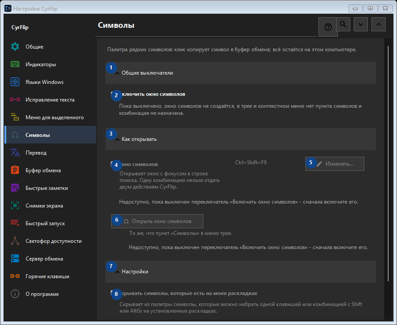Click the sticky note icon for Быстрые заметки
397x325 pixels.
tap(15, 188)
